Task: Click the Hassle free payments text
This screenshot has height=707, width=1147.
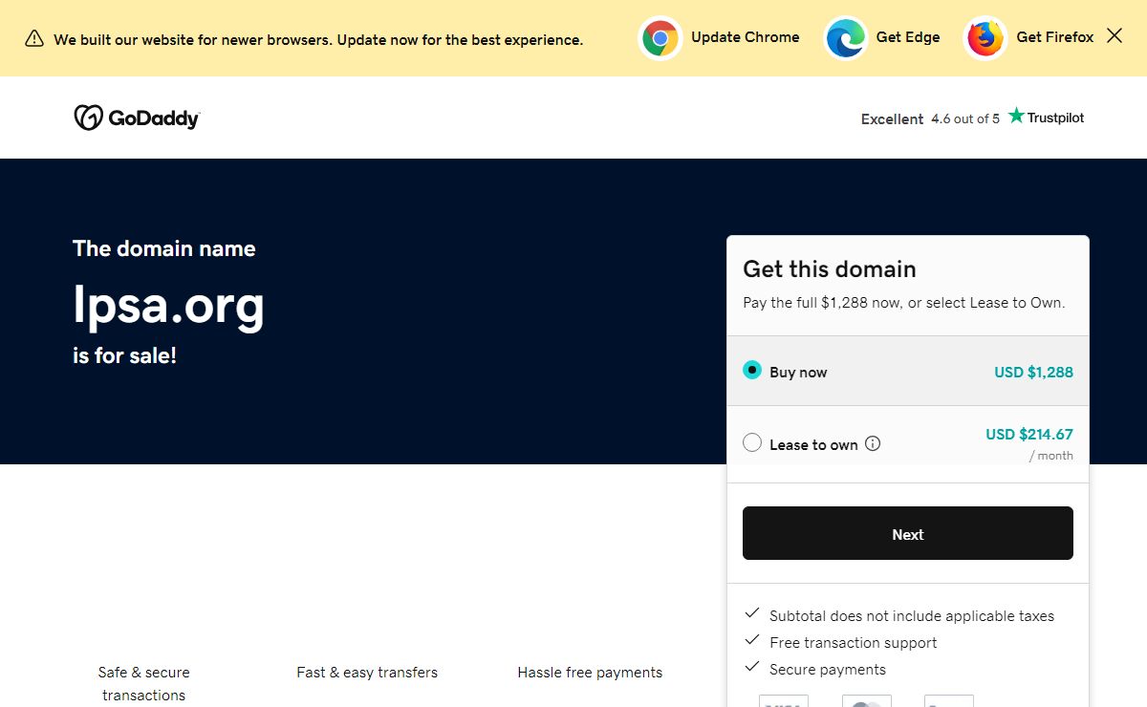Action: click(590, 673)
